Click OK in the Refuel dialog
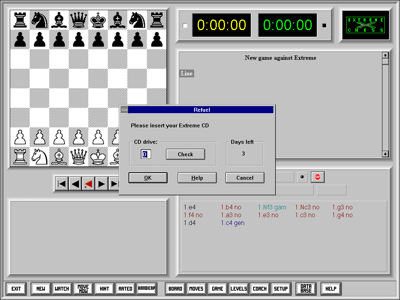 [148, 178]
